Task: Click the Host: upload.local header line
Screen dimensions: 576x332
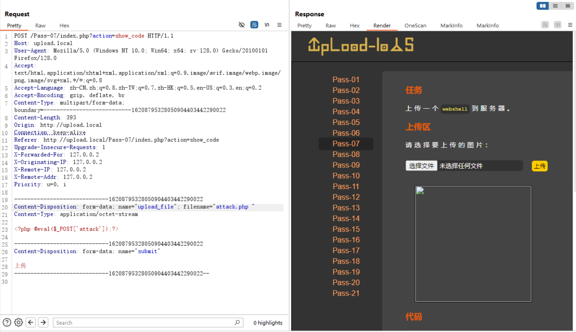Action: (43, 43)
